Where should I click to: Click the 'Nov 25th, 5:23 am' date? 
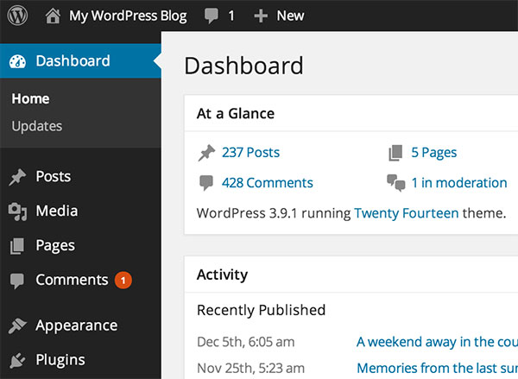(250, 368)
